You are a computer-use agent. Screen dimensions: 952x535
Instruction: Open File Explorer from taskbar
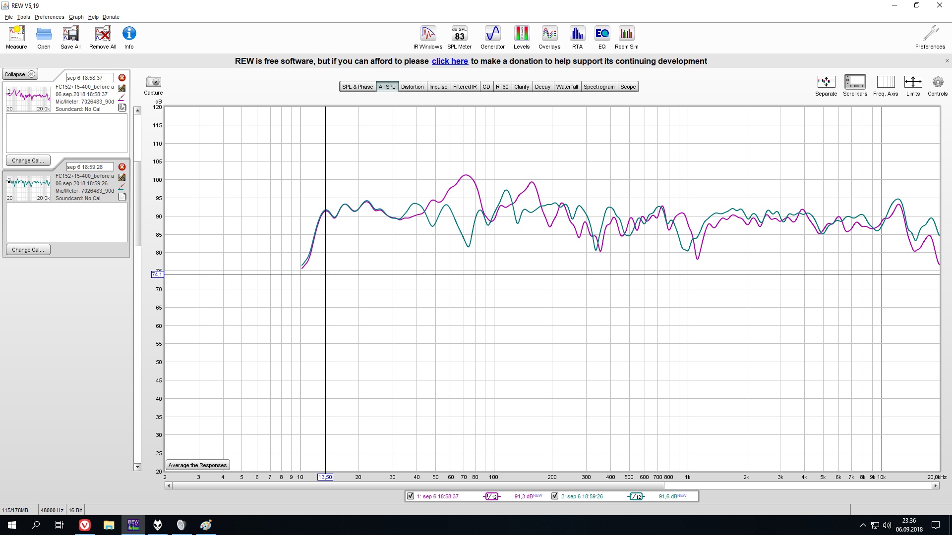[109, 525]
